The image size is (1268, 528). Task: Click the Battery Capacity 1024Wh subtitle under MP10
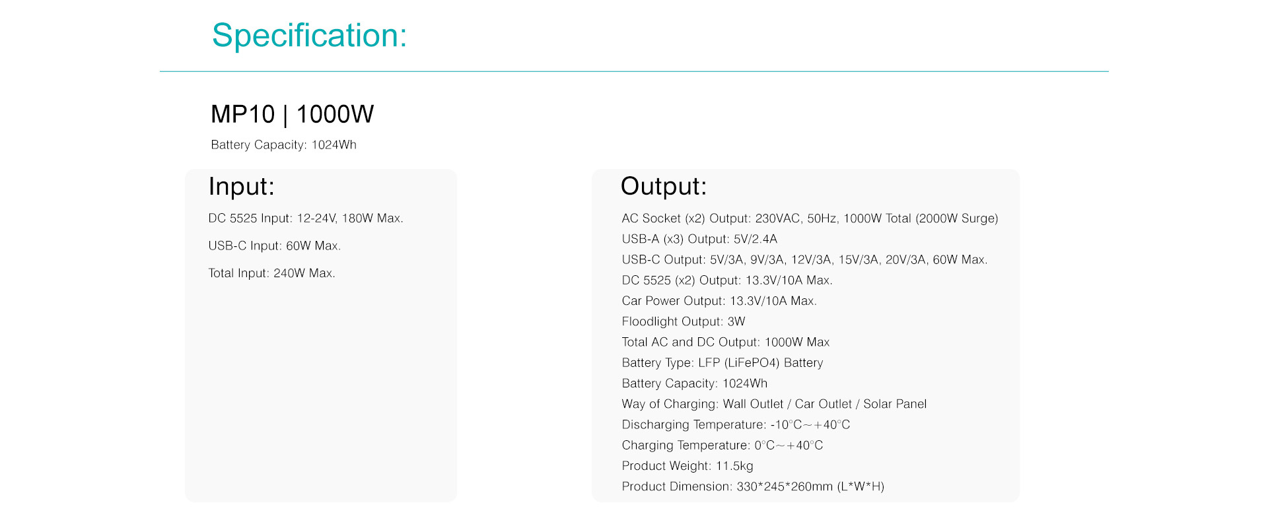(283, 145)
